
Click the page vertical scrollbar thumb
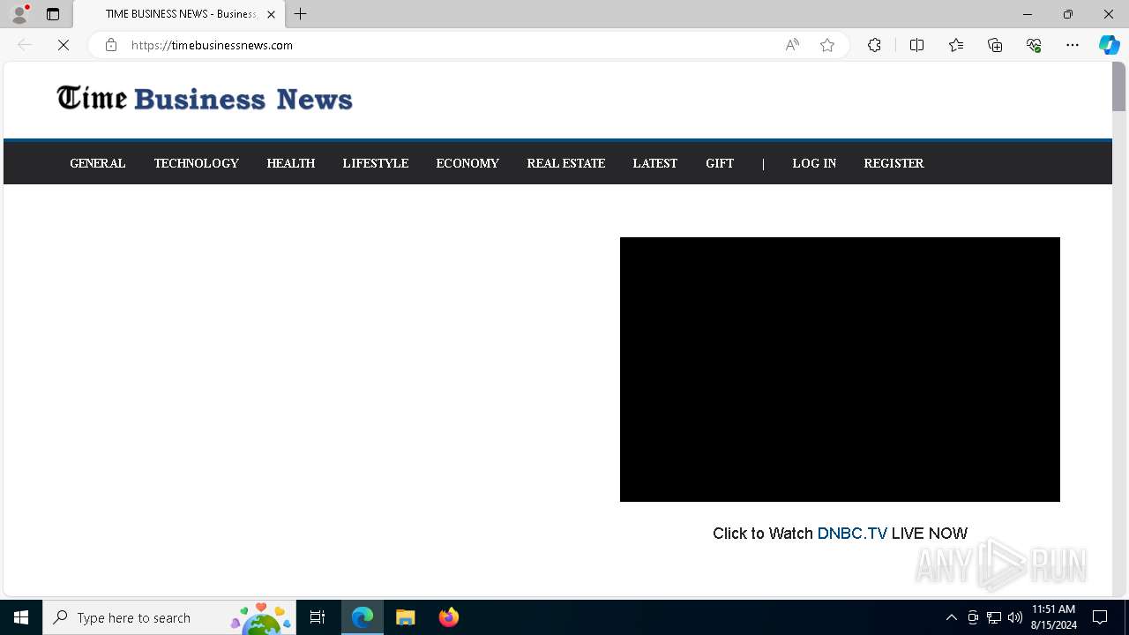(x=1119, y=86)
